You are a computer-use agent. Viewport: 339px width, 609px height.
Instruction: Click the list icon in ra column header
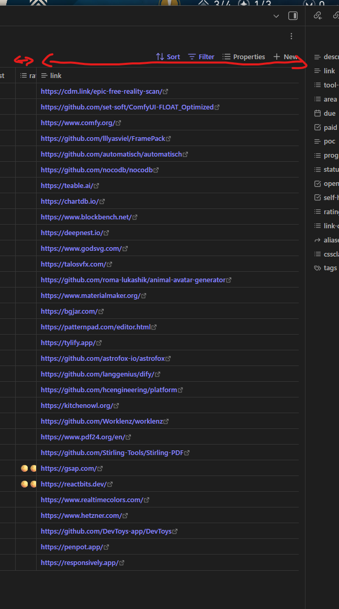pos(24,75)
